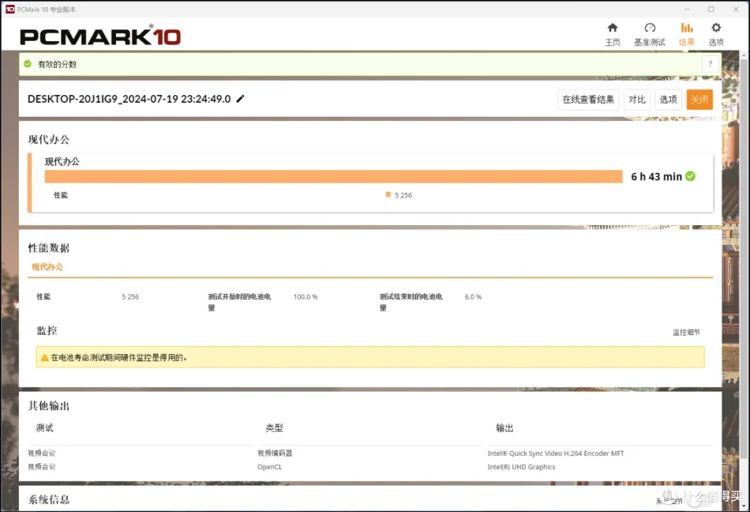Screen dimensions: 750x512
Task: Select the 现代办公 tab under 性能数据
Action: (x=47, y=267)
